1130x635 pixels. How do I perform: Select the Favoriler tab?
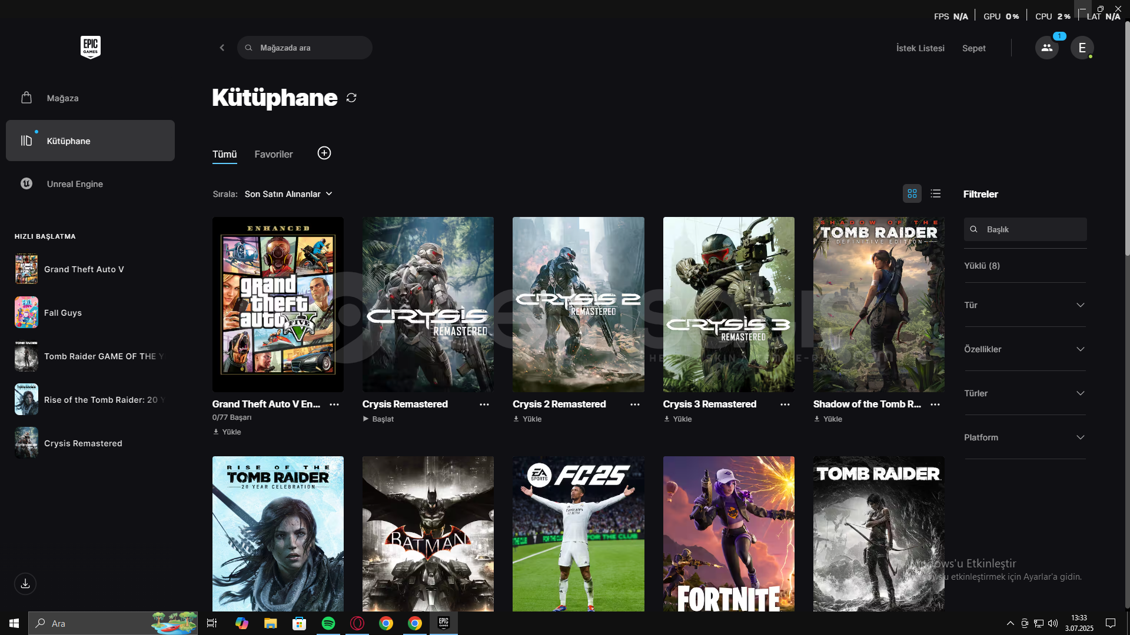[274, 155]
